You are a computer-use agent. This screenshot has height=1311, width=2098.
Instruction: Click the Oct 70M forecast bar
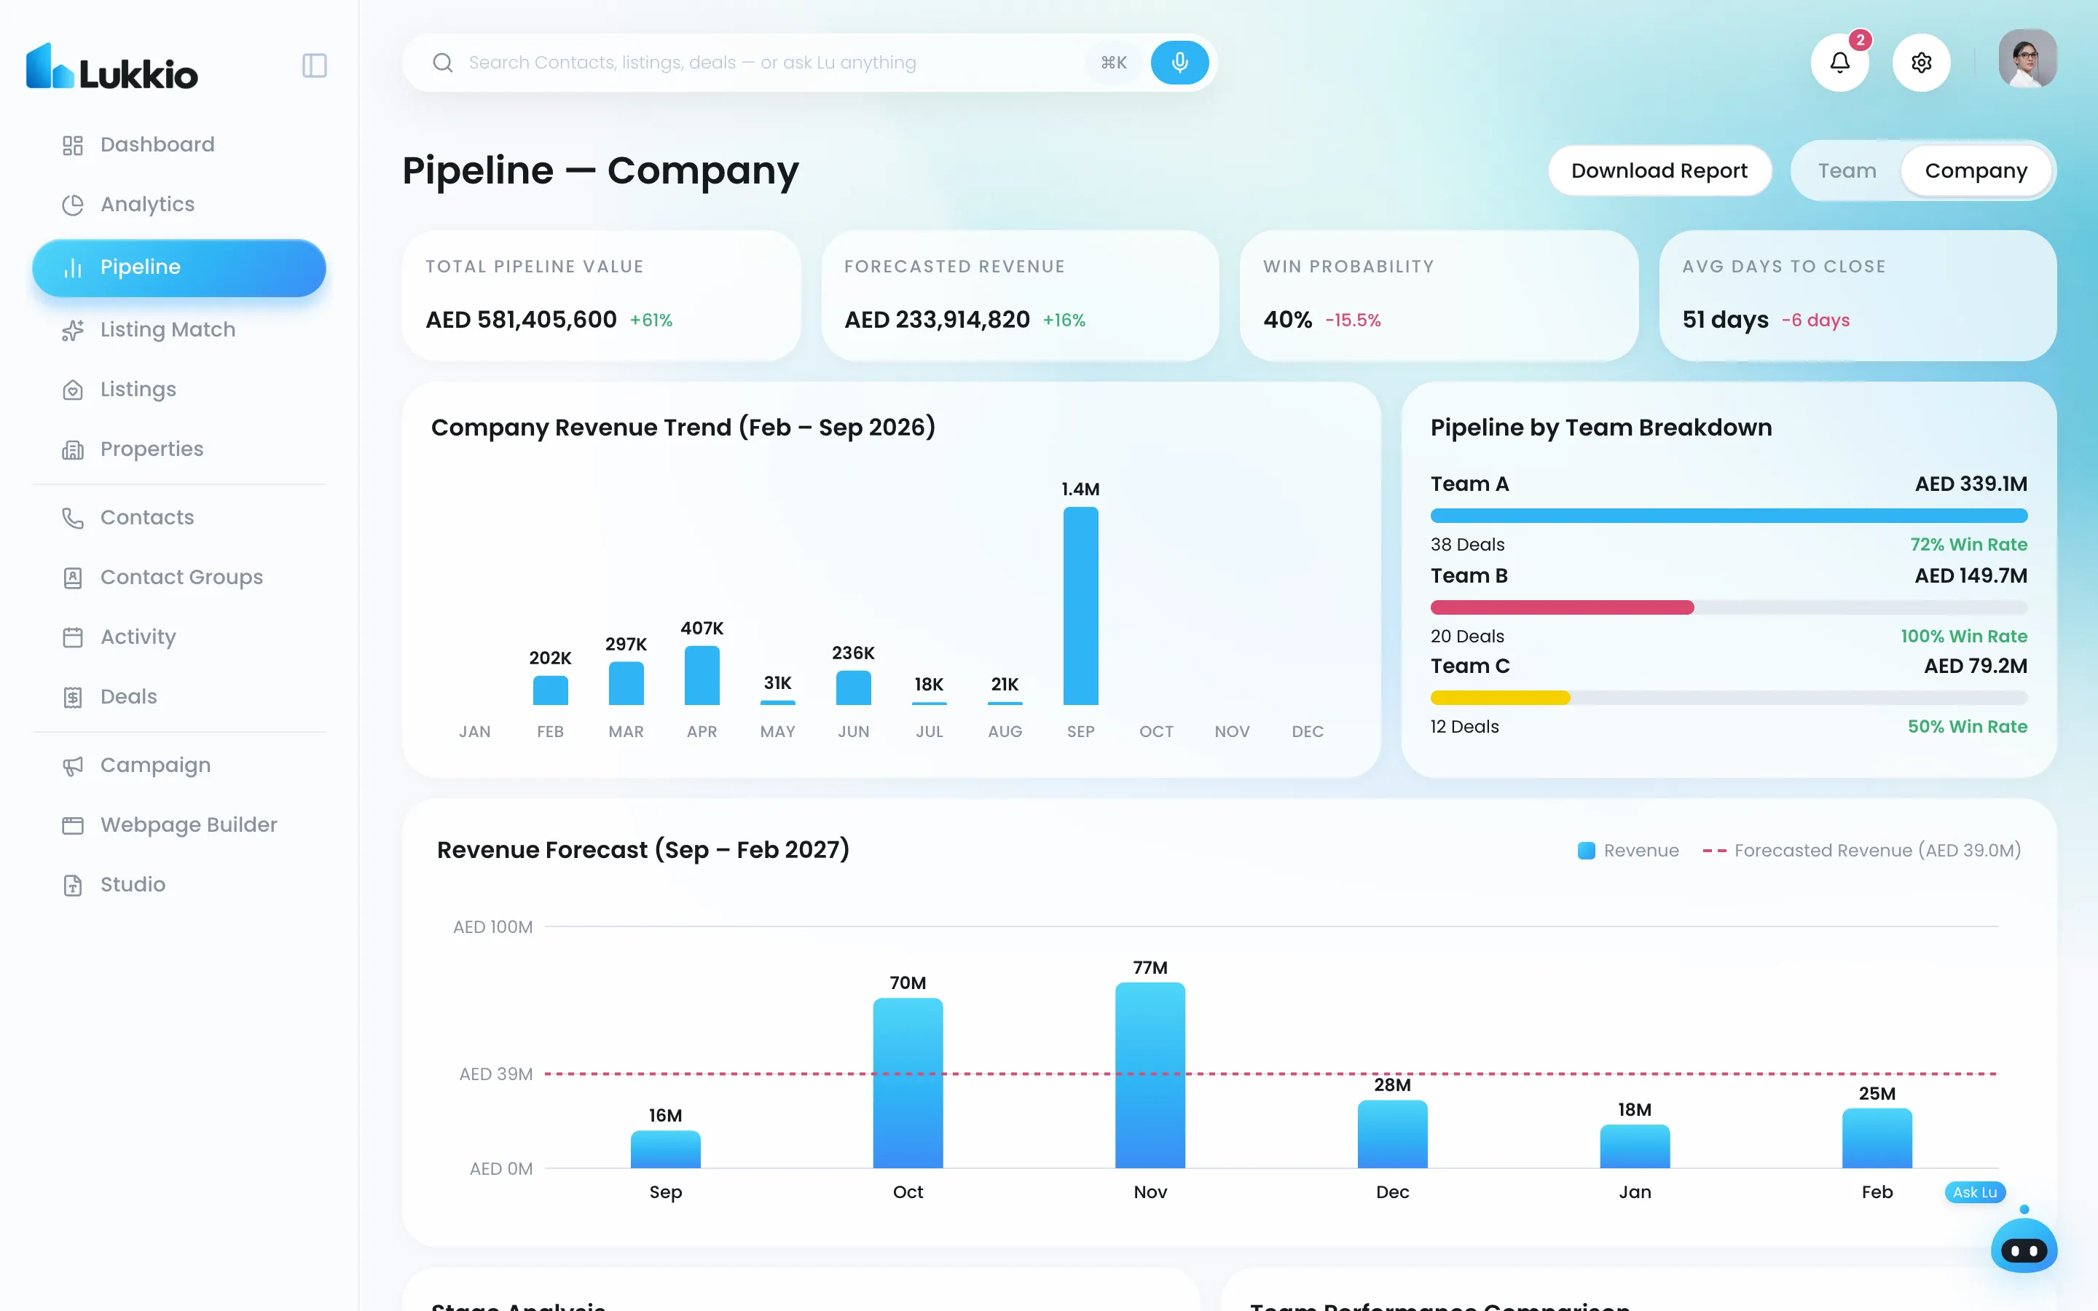(x=908, y=1083)
